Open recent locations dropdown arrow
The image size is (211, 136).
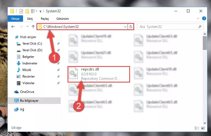(27, 27)
